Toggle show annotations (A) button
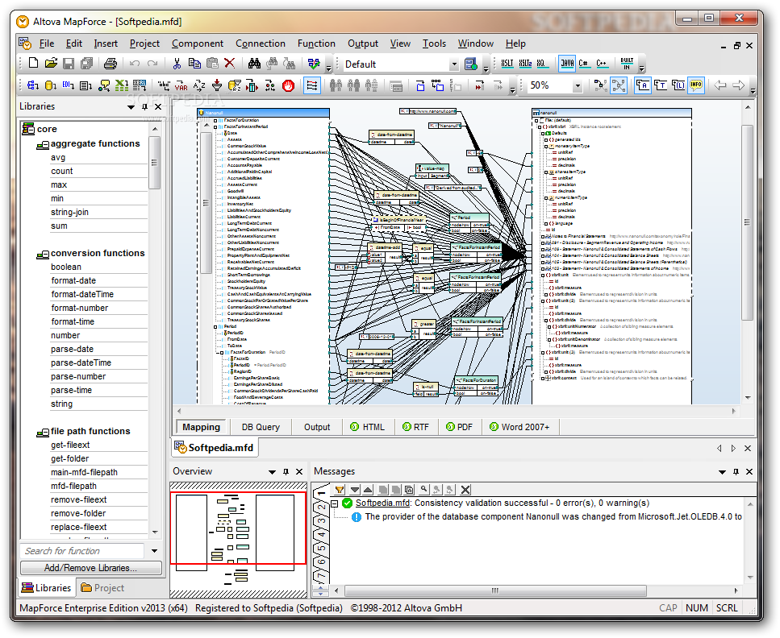 [x=643, y=85]
